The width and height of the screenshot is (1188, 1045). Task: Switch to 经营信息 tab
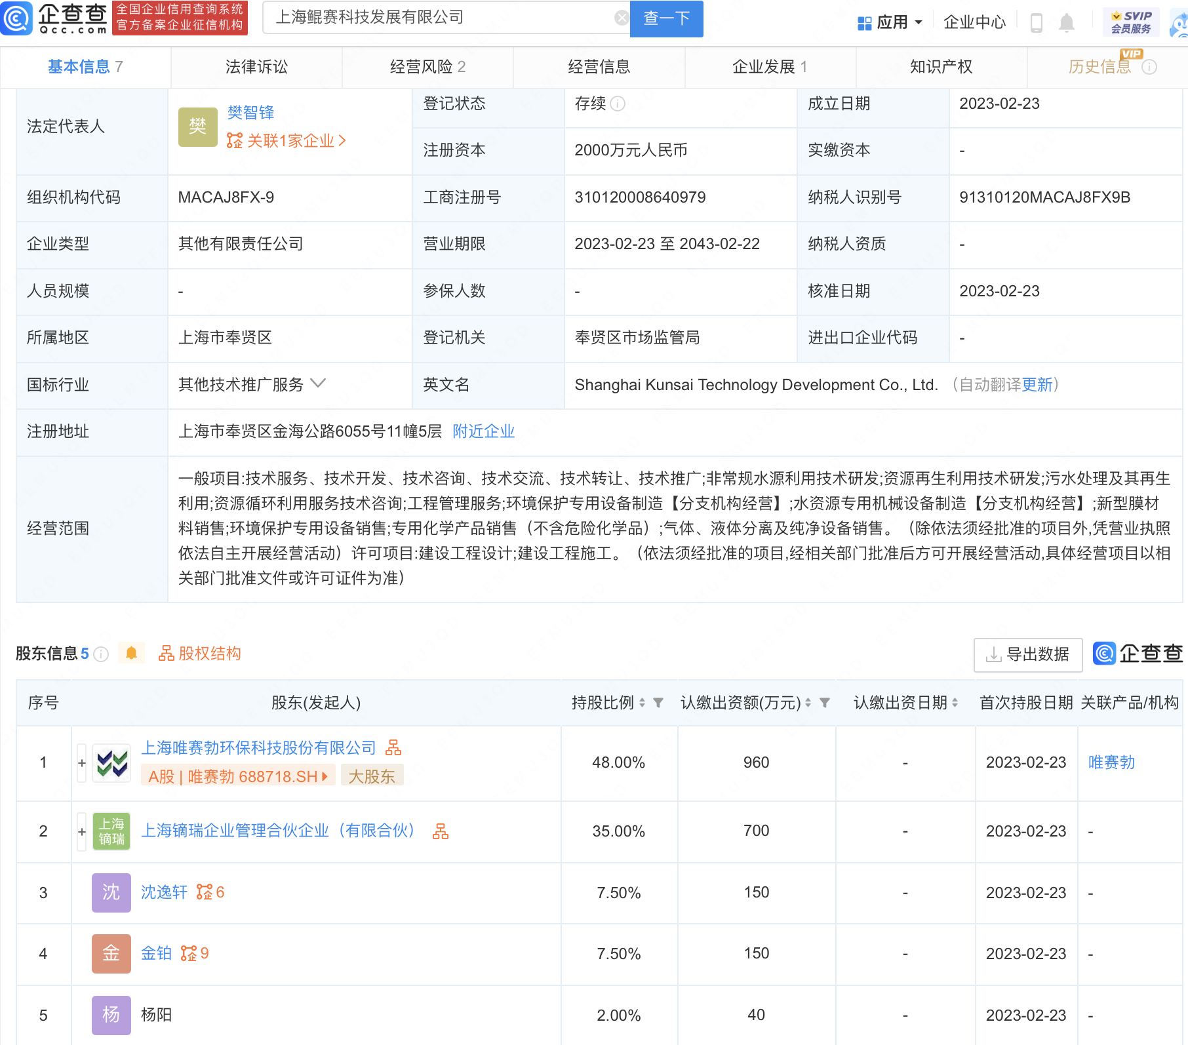point(599,67)
